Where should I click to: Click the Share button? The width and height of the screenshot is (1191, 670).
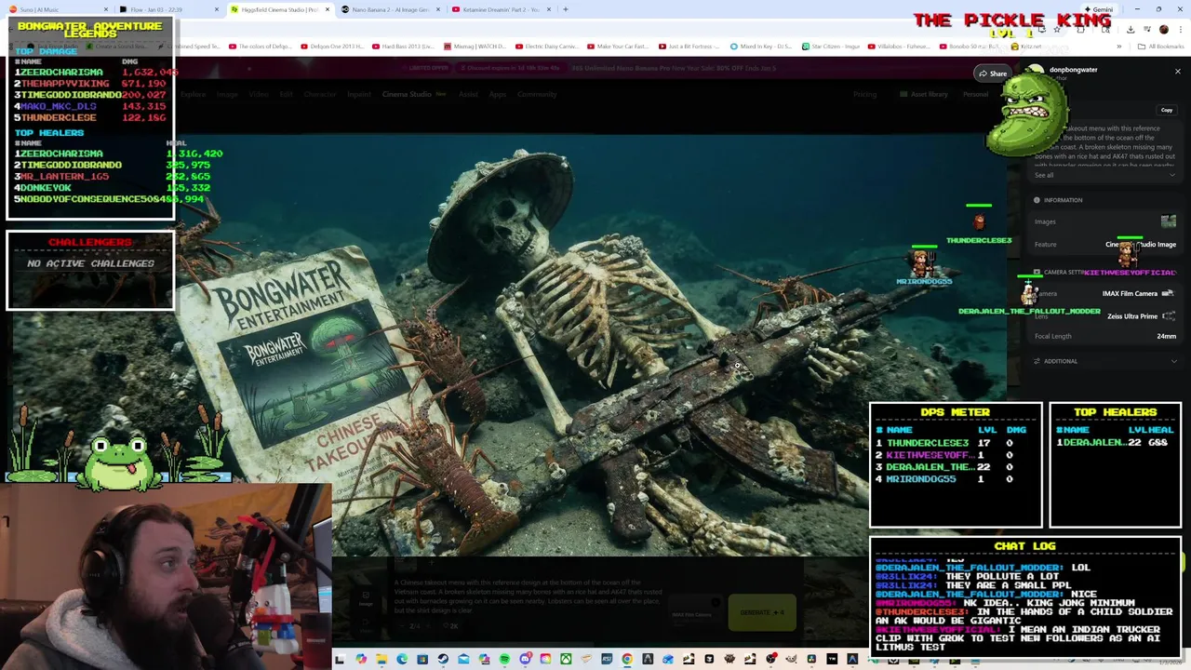(993, 74)
